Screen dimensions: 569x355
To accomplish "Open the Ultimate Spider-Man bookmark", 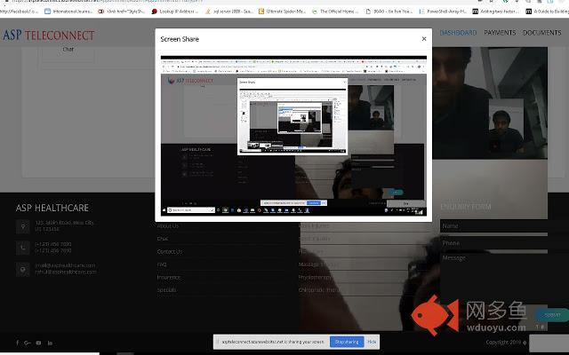I will 283,12.
